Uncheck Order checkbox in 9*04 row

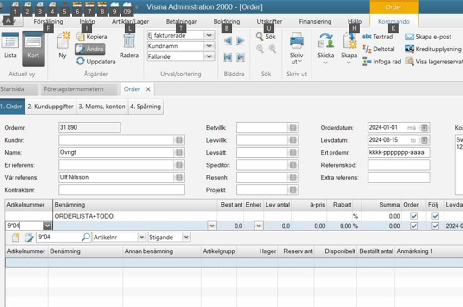pyautogui.click(x=414, y=226)
